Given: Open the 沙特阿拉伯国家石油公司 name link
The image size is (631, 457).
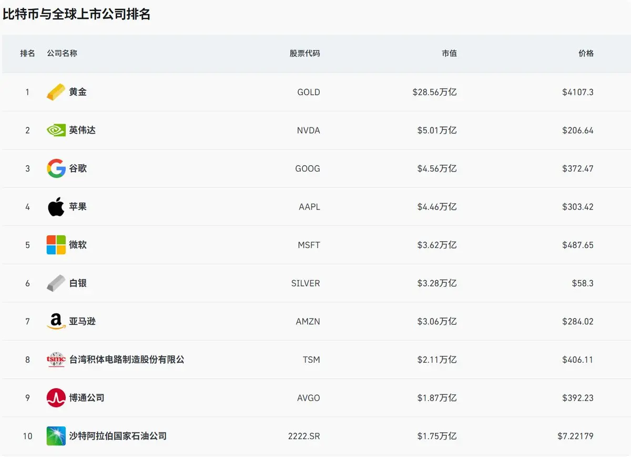Looking at the screenshot, I should point(118,436).
